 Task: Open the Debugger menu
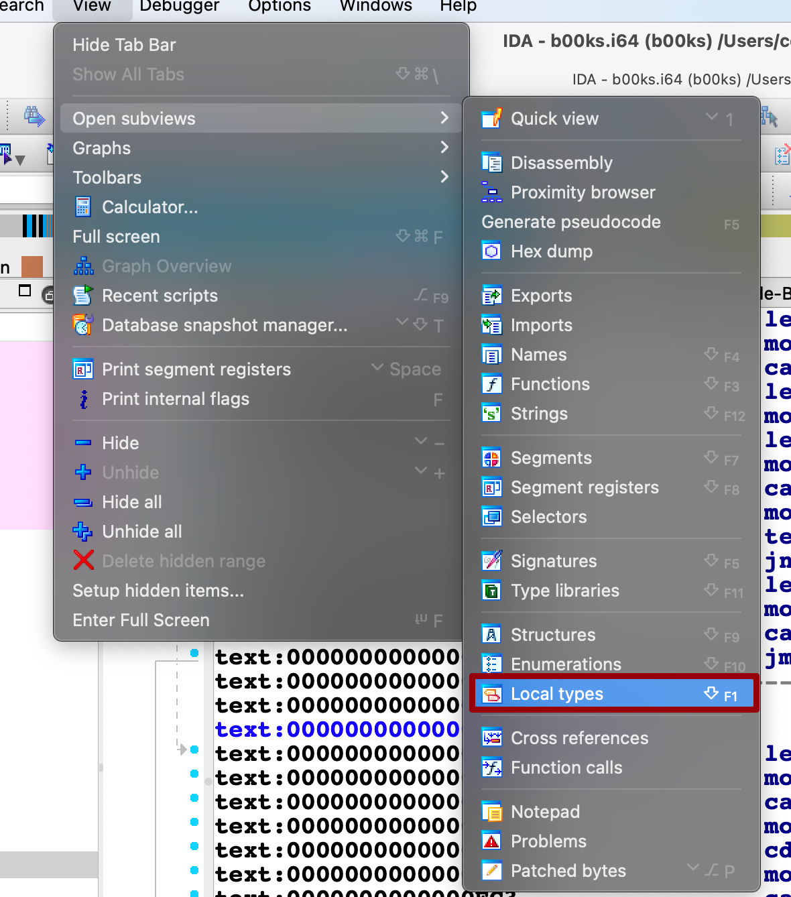[179, 6]
